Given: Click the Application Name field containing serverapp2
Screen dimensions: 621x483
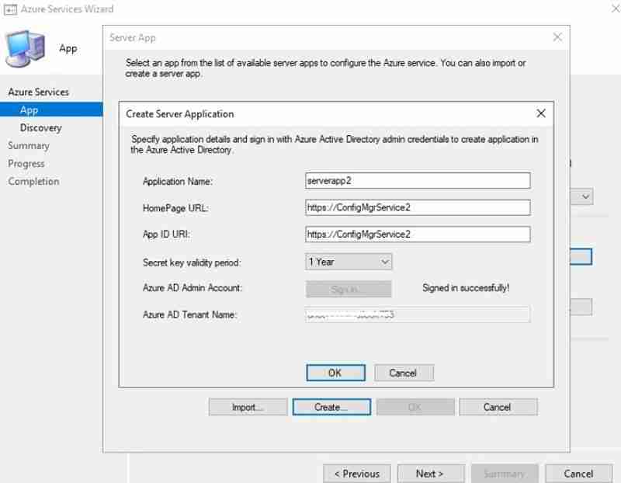Looking at the screenshot, I should [418, 181].
